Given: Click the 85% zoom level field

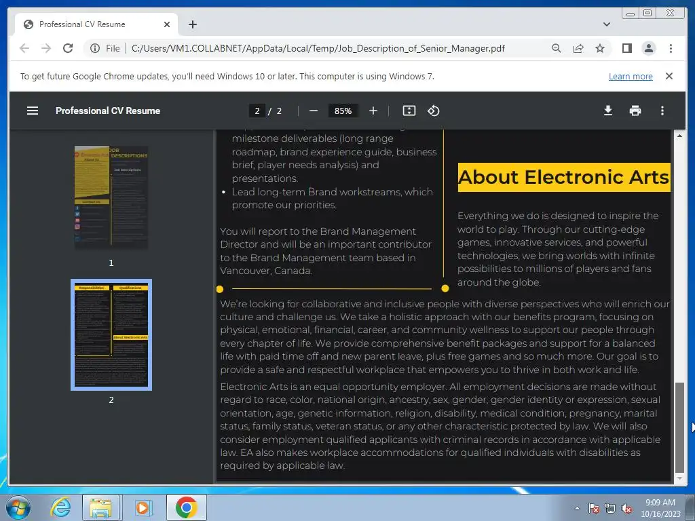Looking at the screenshot, I should [x=343, y=111].
